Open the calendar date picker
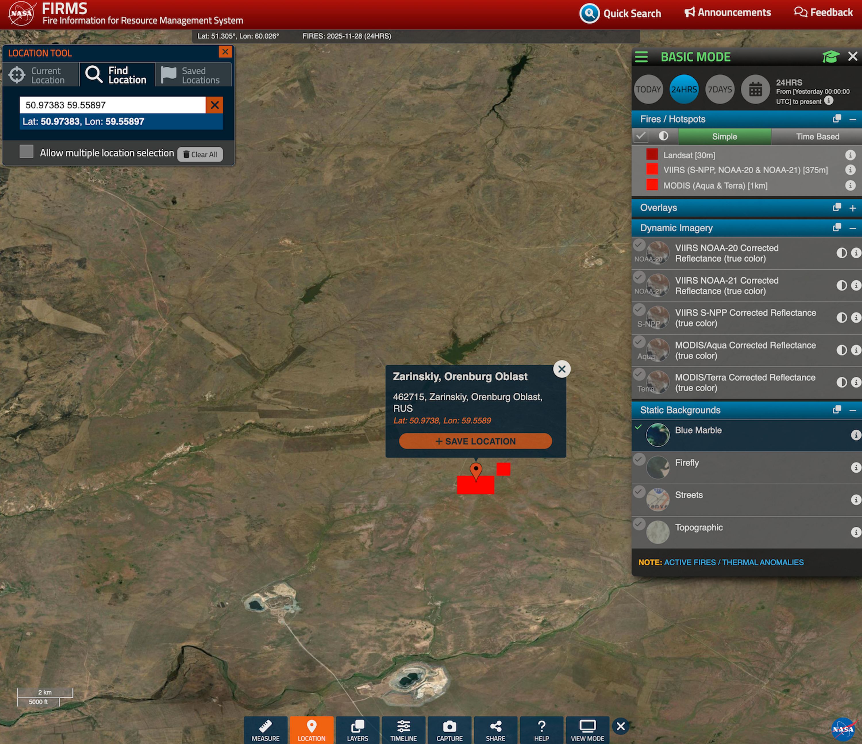This screenshot has width=862, height=744. pos(755,89)
